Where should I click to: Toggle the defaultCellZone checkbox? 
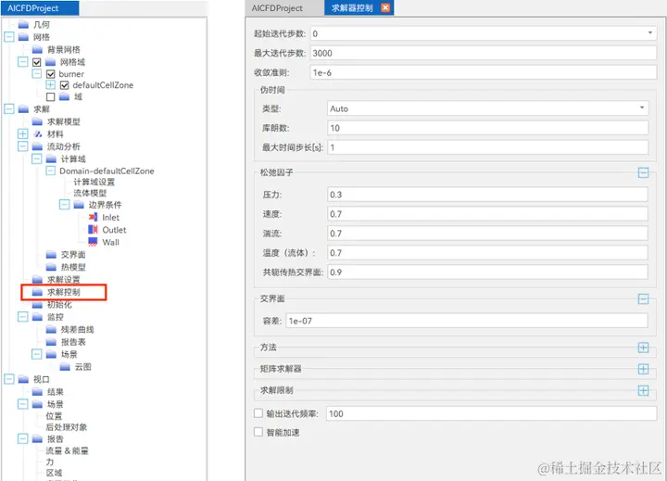coord(64,85)
